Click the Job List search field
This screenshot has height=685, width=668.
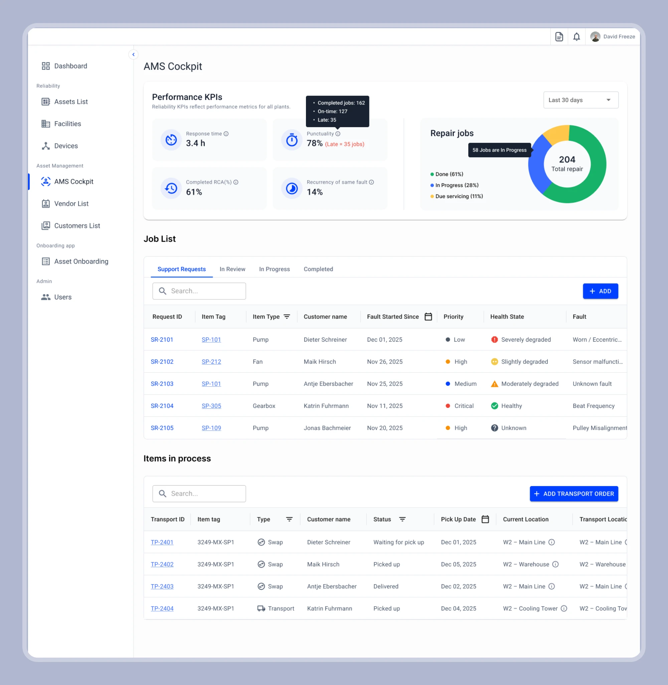coord(199,291)
